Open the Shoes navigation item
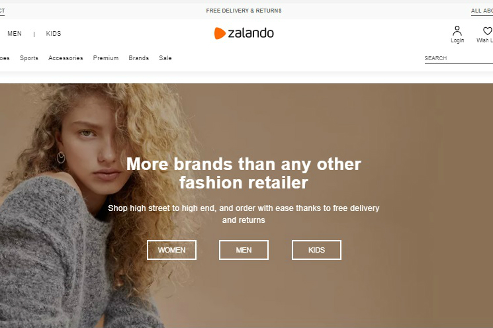This screenshot has width=493, height=328. pos(5,58)
